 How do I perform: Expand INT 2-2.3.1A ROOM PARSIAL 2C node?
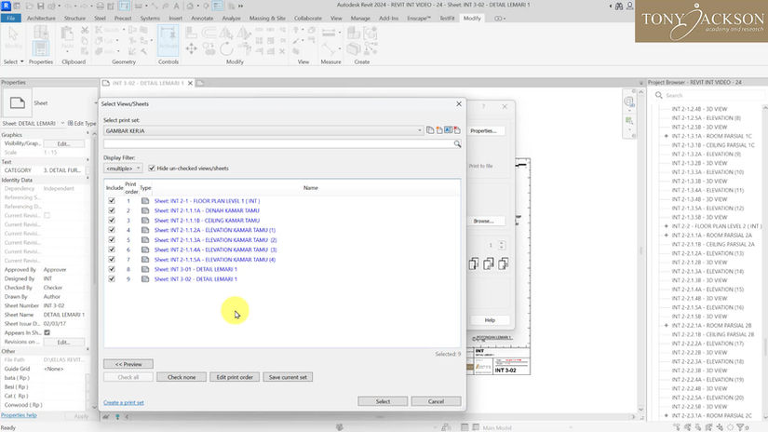tap(667, 415)
